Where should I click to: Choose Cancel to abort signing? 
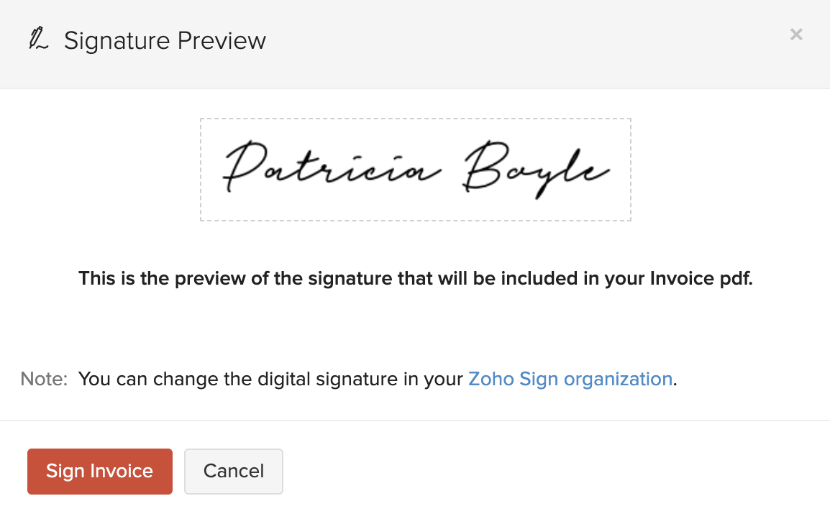(233, 471)
